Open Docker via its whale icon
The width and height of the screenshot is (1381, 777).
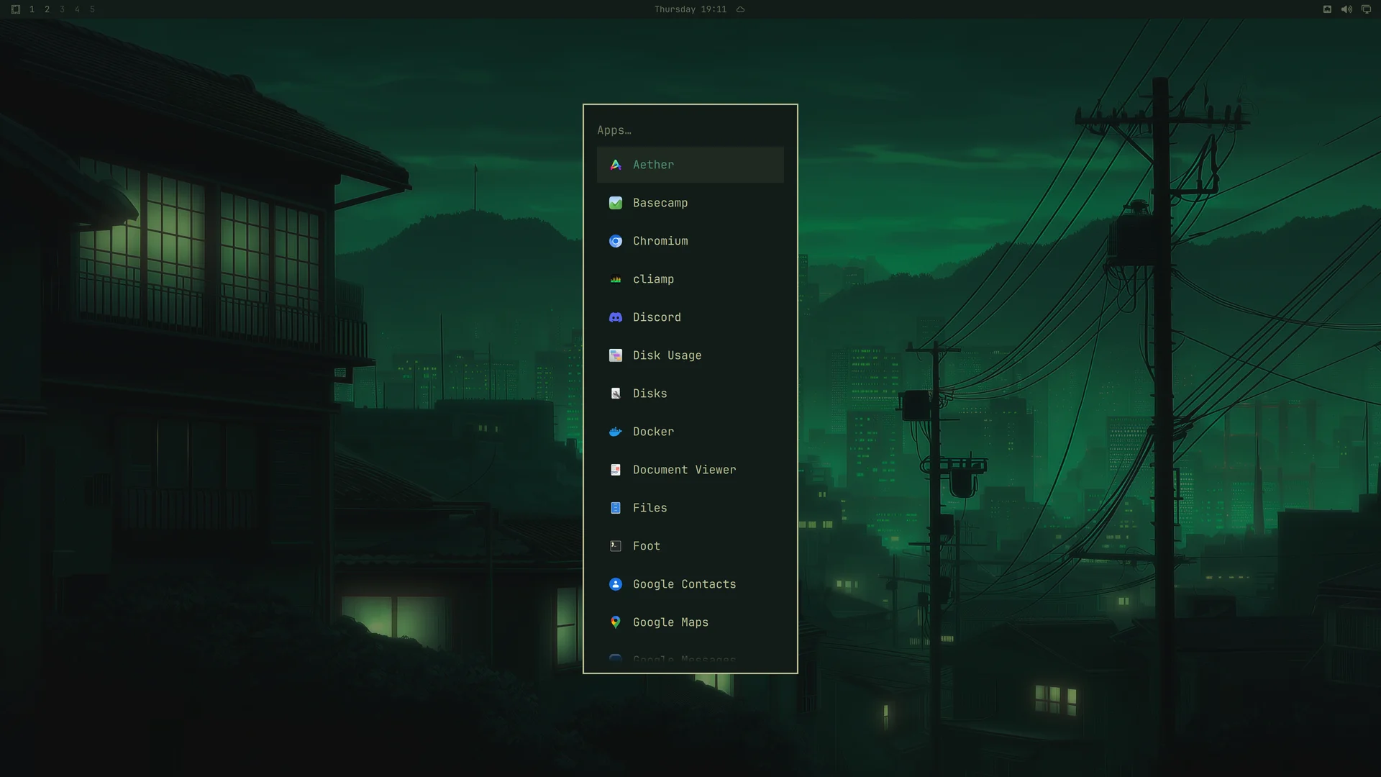[616, 432]
